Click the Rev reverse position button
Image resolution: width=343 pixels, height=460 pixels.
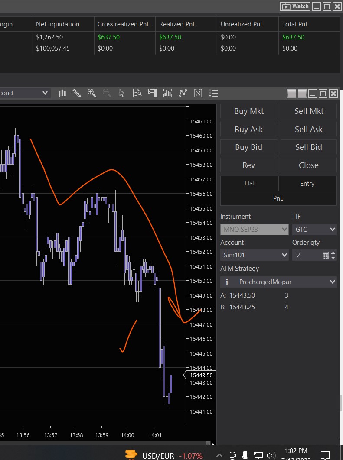(x=249, y=165)
